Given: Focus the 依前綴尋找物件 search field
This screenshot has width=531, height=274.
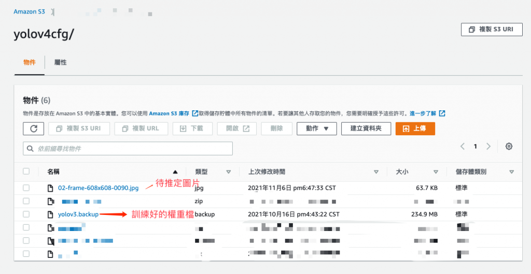Looking at the screenshot, I should 128,149.
